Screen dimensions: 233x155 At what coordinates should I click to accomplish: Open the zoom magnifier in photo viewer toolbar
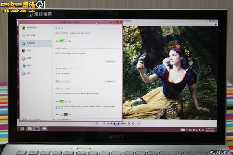pos(97,123)
